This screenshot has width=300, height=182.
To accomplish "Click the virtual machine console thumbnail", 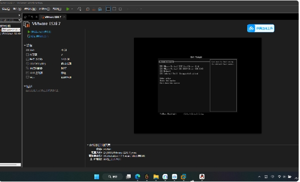I will (198, 86).
